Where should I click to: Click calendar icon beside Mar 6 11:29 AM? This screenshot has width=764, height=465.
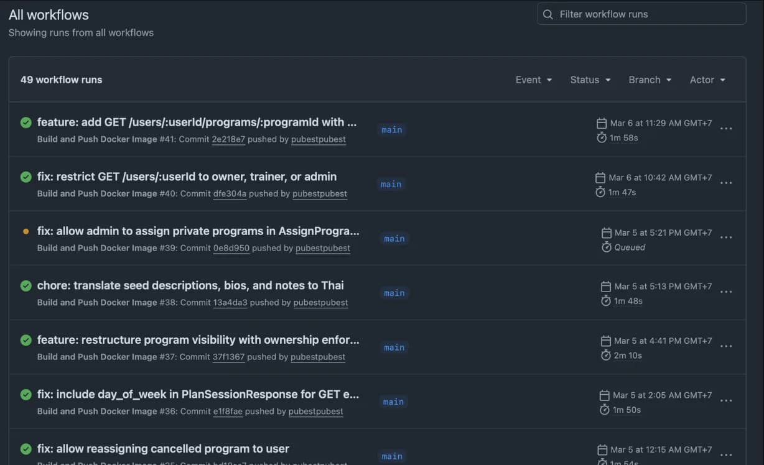[602, 123]
